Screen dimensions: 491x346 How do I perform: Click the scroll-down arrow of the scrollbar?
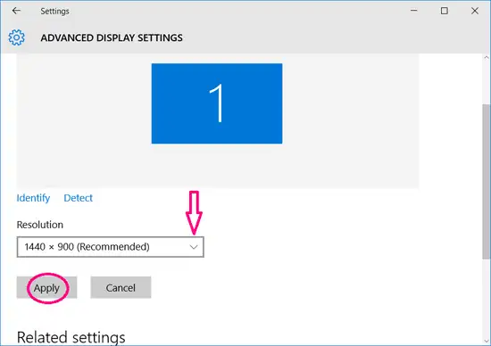[x=487, y=341]
